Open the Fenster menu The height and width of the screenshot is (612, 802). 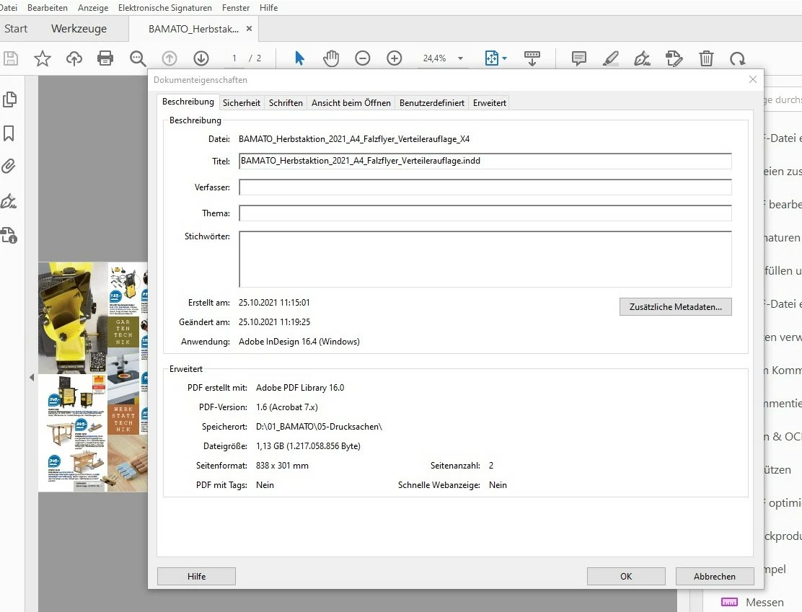[236, 8]
